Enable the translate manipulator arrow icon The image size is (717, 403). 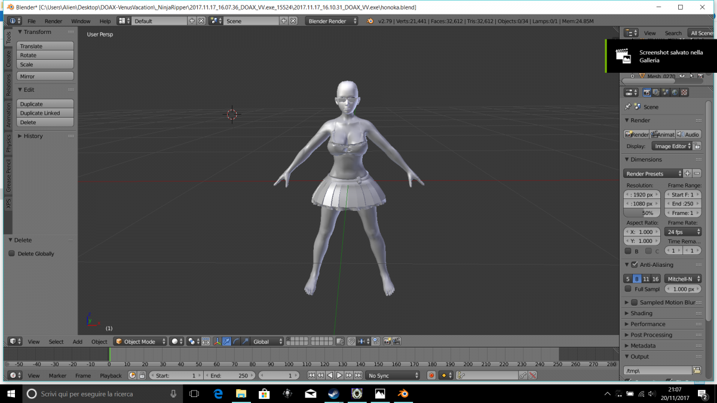click(226, 342)
